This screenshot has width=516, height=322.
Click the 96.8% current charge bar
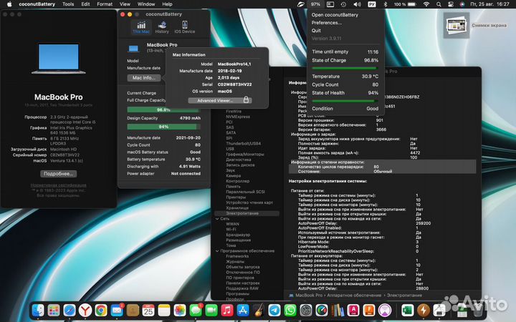[163, 109]
